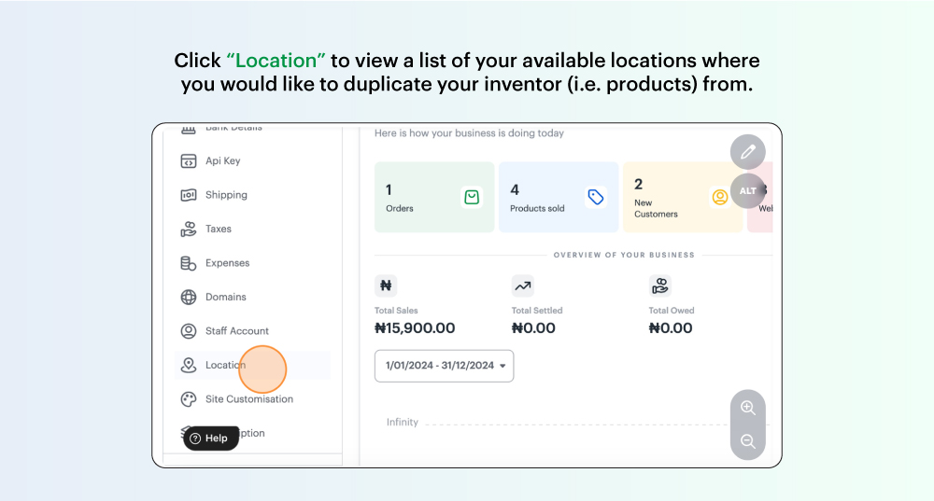Screen dimensions: 934x501
Task: Click the Domains globe icon
Action: tap(189, 297)
